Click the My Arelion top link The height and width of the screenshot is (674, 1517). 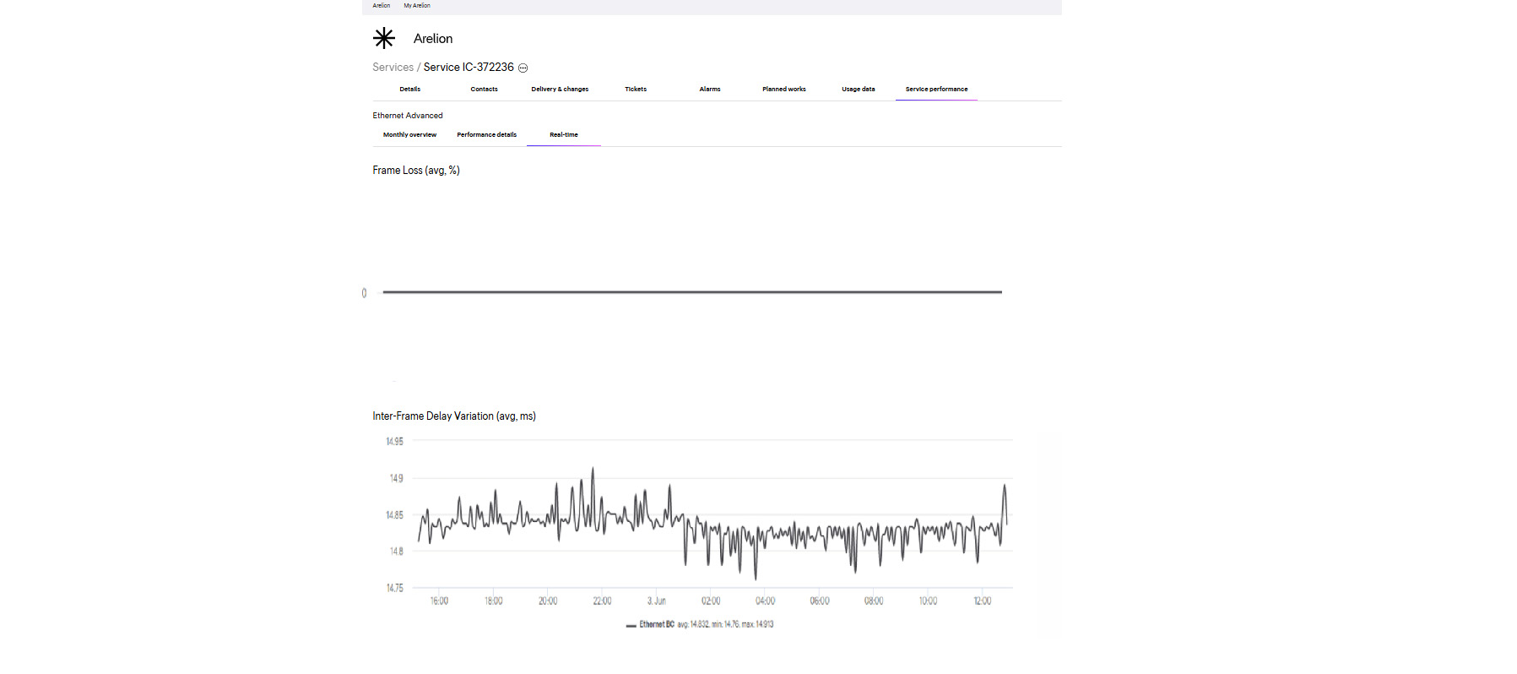tap(416, 6)
